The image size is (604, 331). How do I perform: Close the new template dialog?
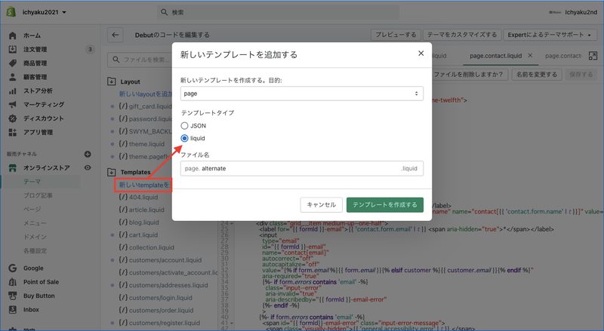pyautogui.click(x=421, y=54)
